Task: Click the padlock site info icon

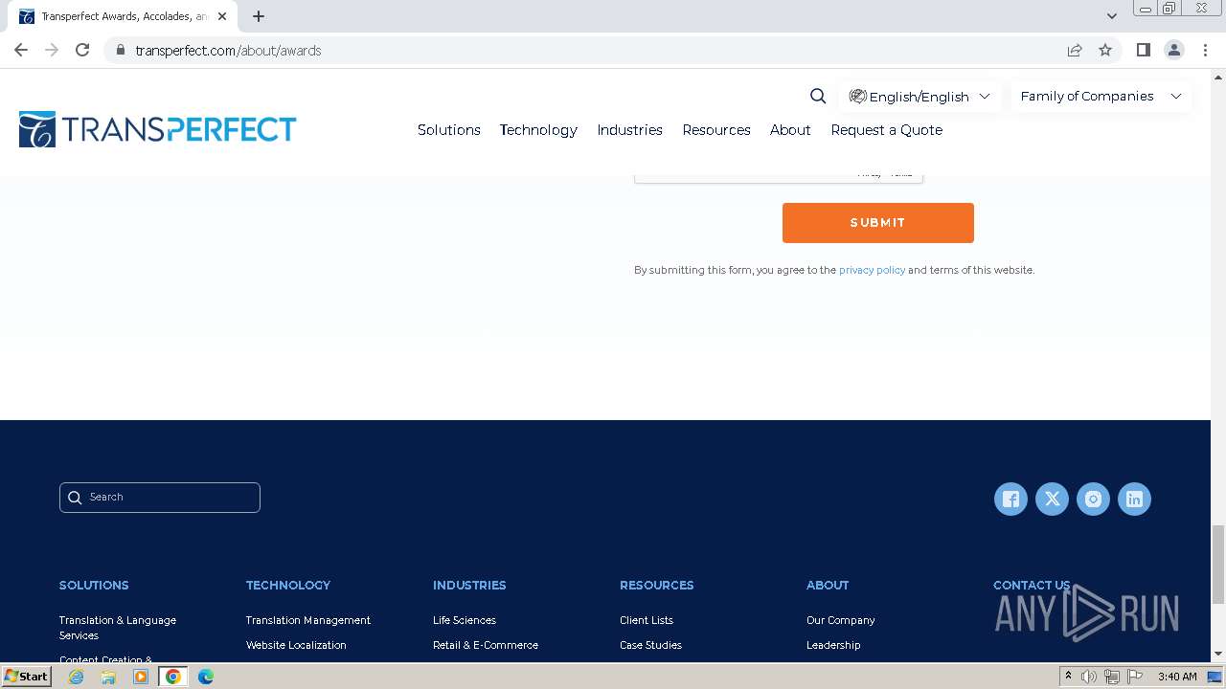Action: point(120,50)
